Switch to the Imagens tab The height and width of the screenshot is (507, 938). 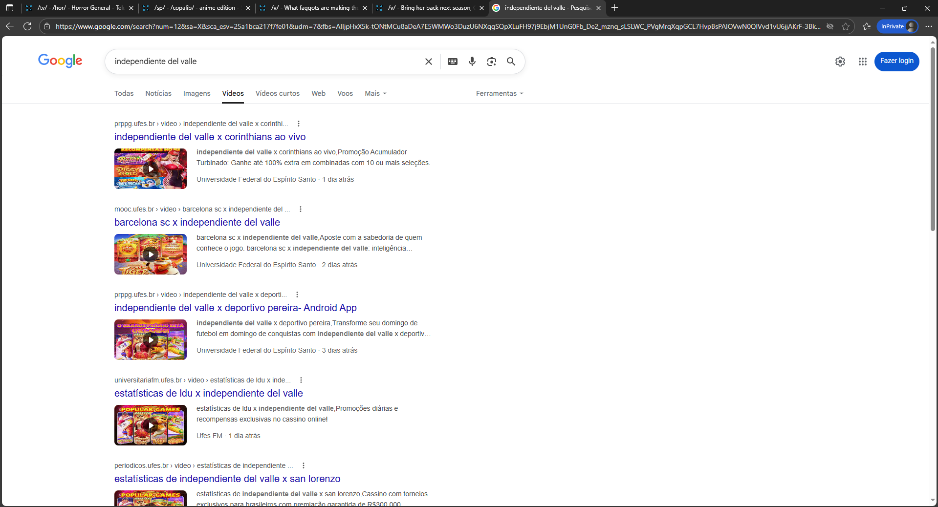tap(196, 93)
